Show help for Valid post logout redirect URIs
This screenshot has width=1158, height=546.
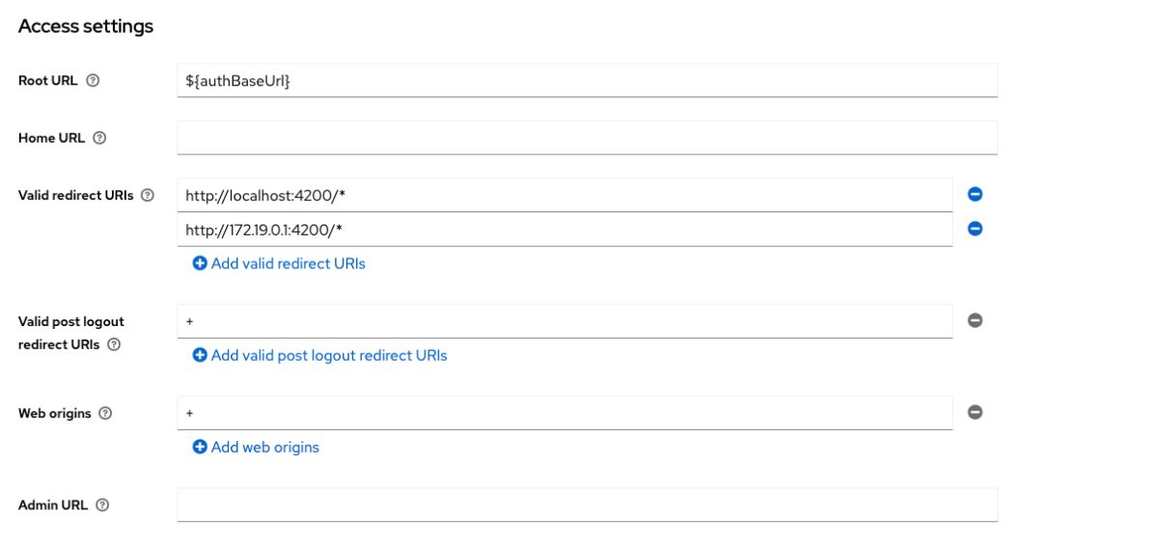tap(114, 344)
